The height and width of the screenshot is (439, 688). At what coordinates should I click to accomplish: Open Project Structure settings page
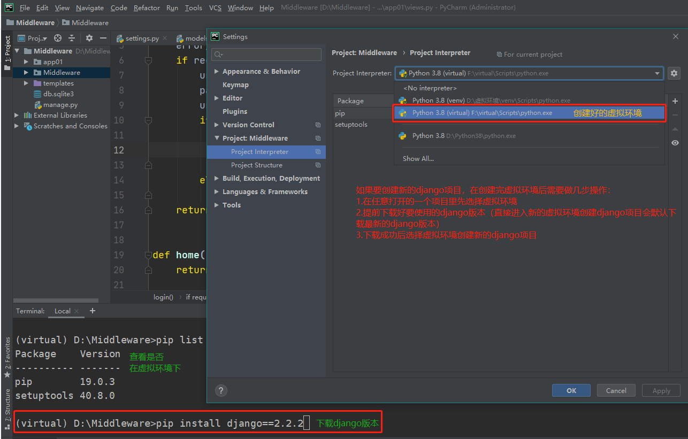click(x=257, y=165)
